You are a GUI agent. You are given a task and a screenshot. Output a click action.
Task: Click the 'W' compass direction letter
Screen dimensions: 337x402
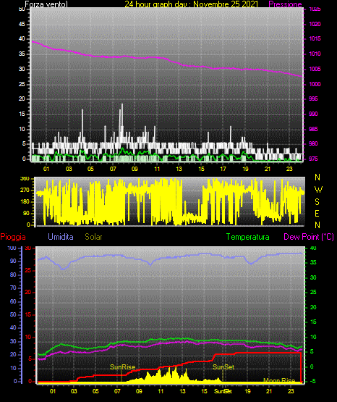pyautogui.click(x=318, y=190)
